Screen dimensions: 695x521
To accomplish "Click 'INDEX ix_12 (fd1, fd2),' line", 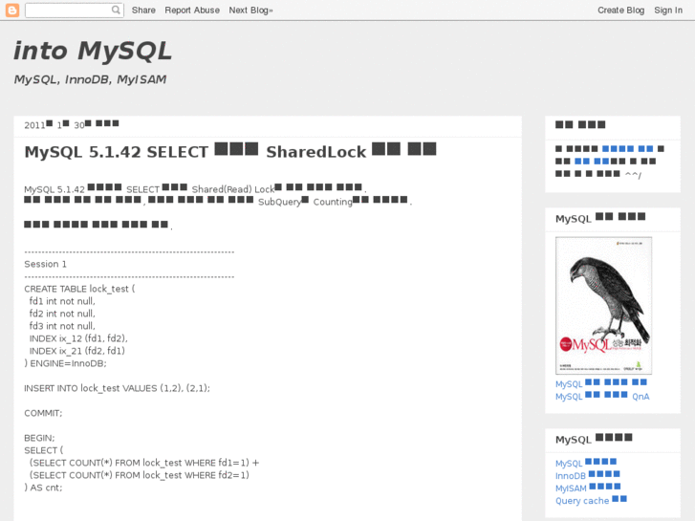I will [78, 338].
